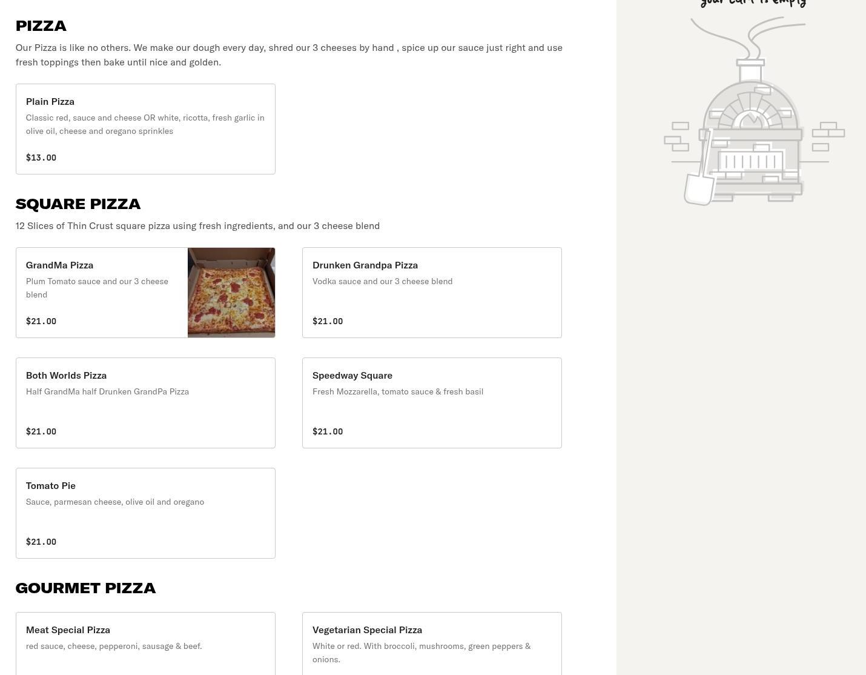Select the Speedway Square pizza card

pos(432,403)
